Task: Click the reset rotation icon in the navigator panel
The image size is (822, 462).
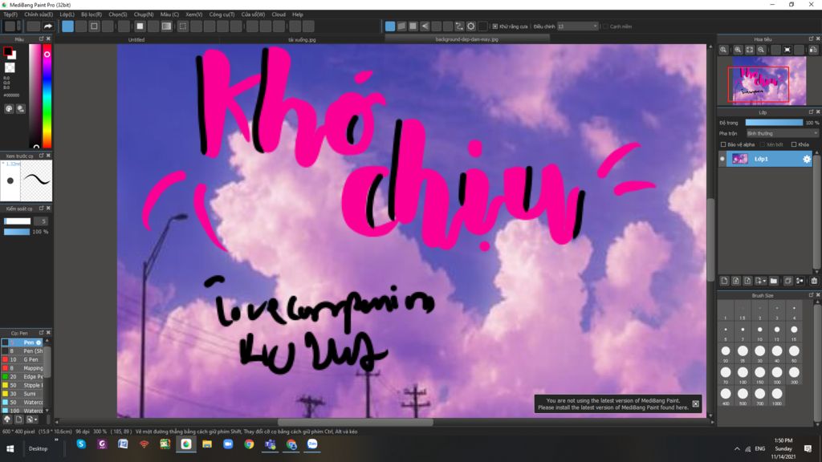Action: point(787,50)
